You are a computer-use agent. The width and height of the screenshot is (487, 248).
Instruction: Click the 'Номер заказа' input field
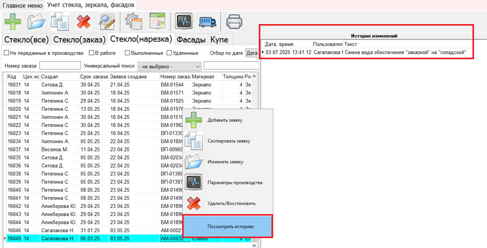pos(60,66)
